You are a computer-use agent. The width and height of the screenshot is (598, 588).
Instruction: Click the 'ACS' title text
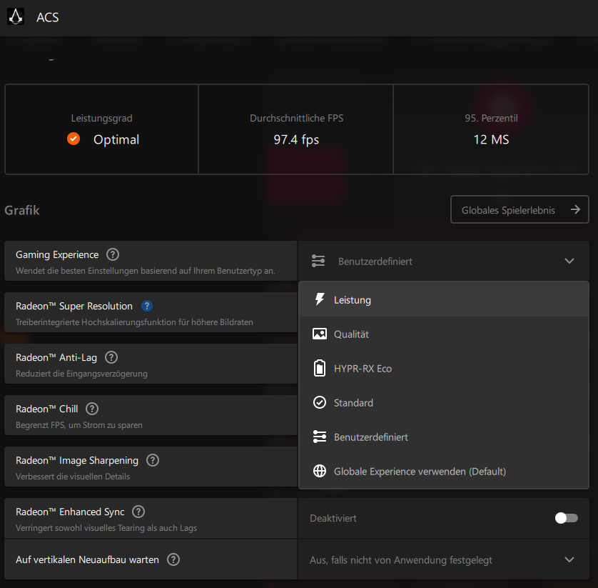[x=47, y=17]
